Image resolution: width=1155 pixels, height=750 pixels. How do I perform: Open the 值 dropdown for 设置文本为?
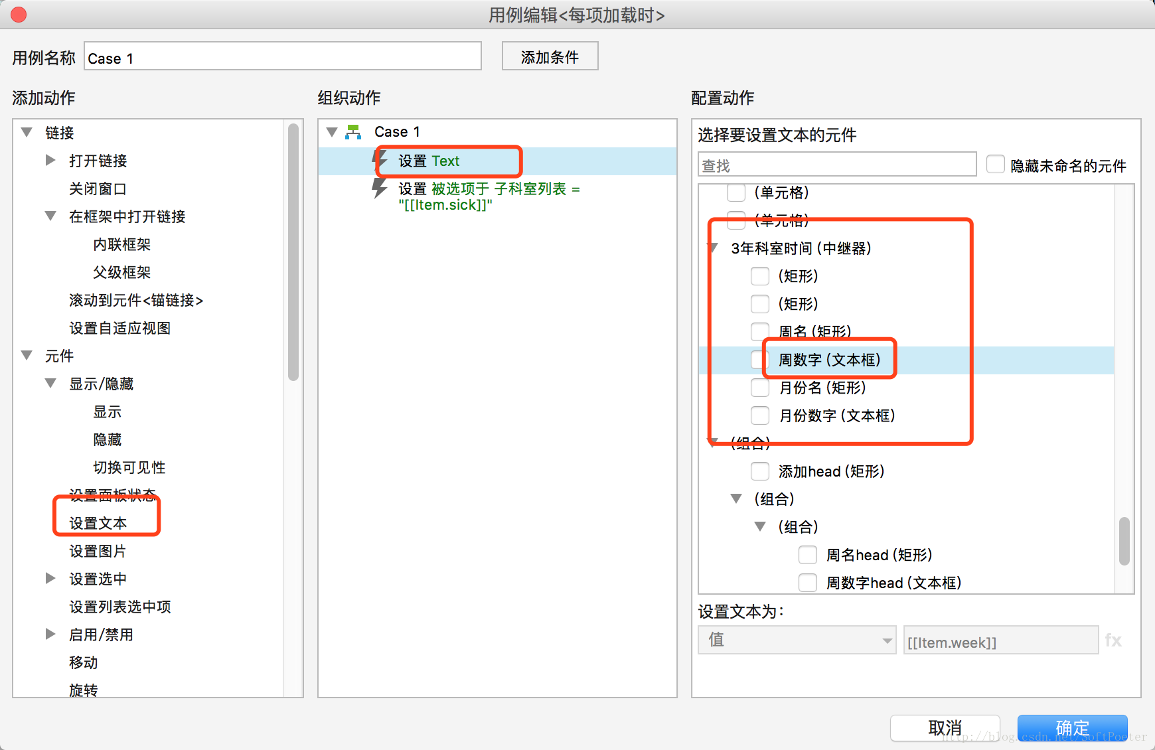pyautogui.click(x=797, y=640)
